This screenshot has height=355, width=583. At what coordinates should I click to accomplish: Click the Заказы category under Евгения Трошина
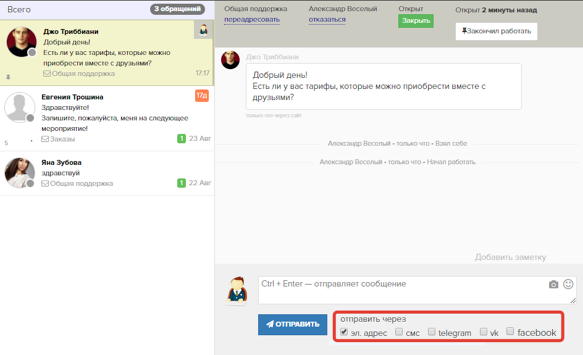[62, 139]
